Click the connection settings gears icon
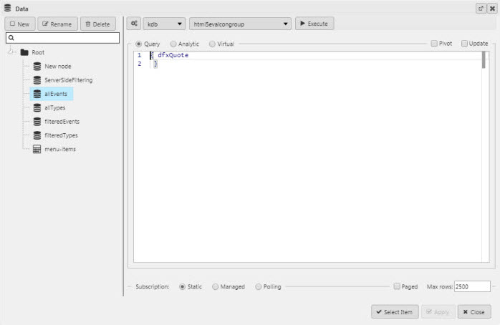Screen dimensions: 500x325 click(134, 24)
